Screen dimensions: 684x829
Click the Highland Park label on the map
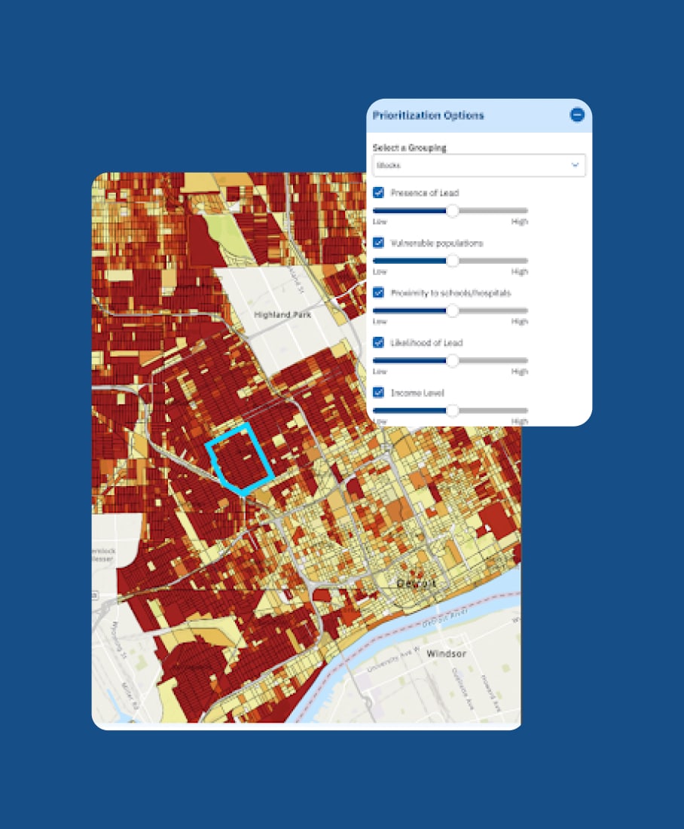coord(282,314)
